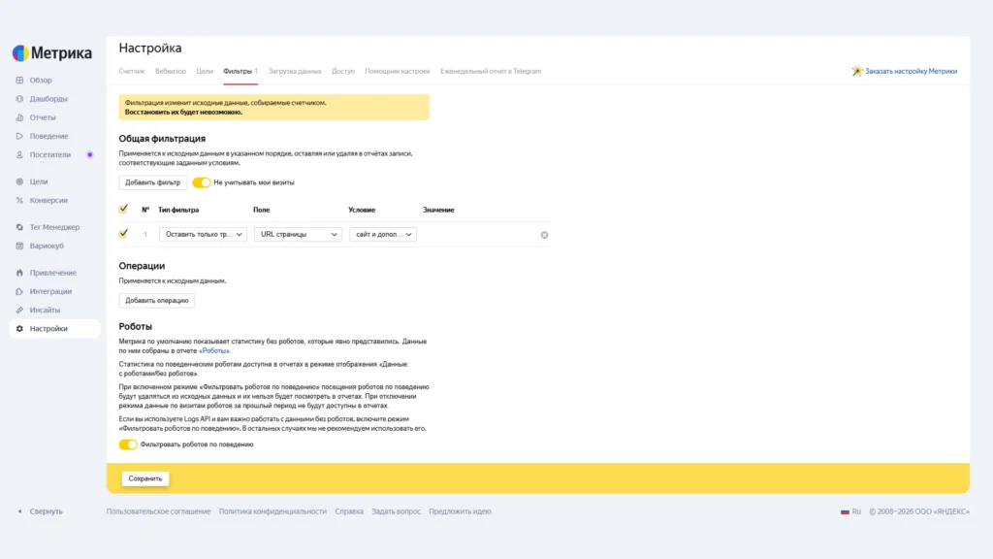Image resolution: width=993 pixels, height=559 pixels.
Task: Open the Цели sidebar icon
Action: click(19, 181)
